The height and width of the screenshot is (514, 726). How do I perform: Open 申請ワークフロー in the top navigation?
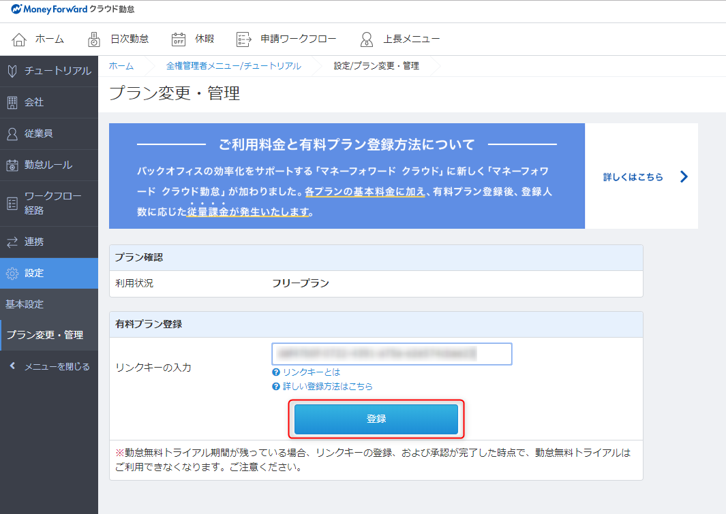298,39
